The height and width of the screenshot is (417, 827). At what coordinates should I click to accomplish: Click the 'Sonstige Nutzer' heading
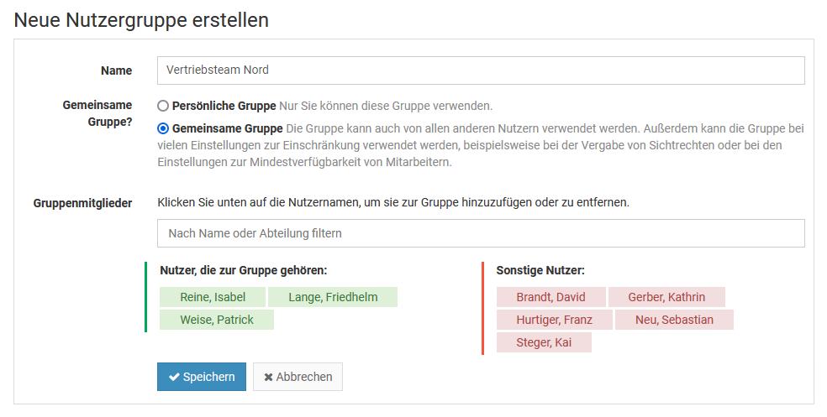[540, 271]
